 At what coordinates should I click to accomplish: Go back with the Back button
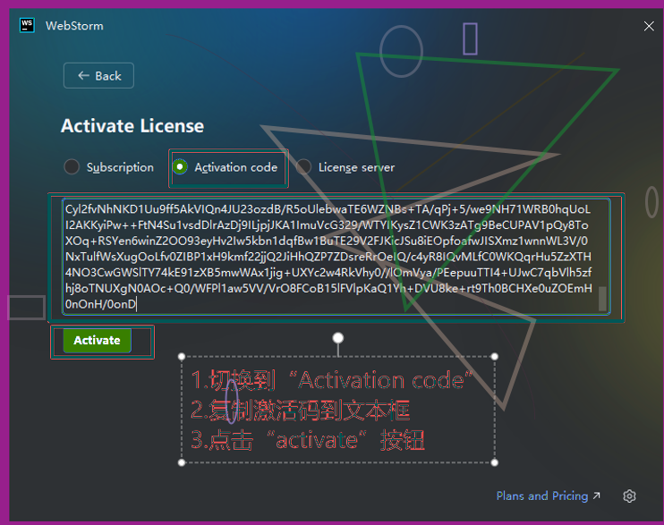[x=98, y=76]
